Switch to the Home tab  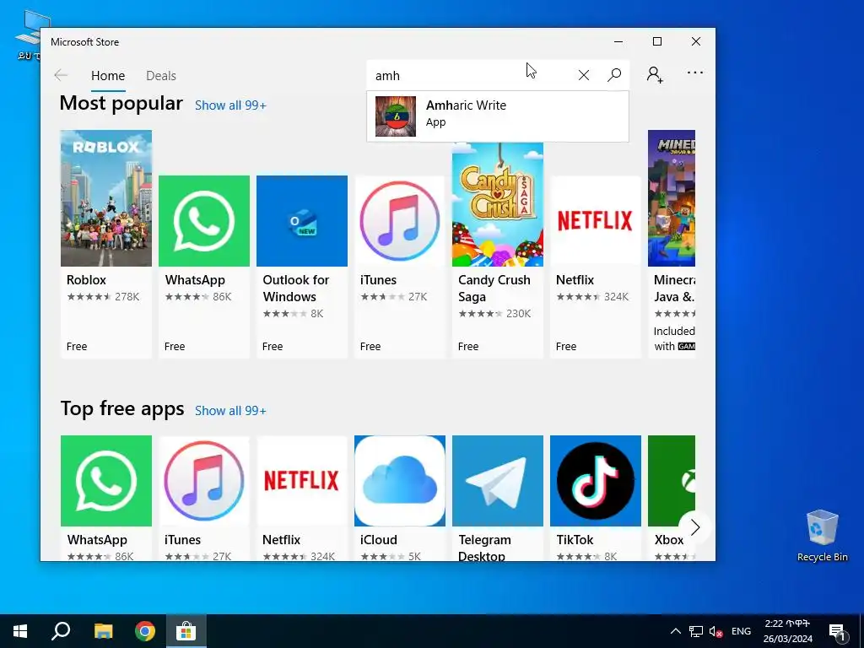108,75
